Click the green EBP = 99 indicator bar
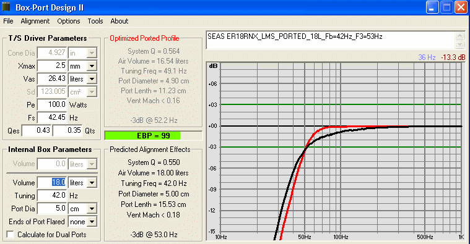 142,136
